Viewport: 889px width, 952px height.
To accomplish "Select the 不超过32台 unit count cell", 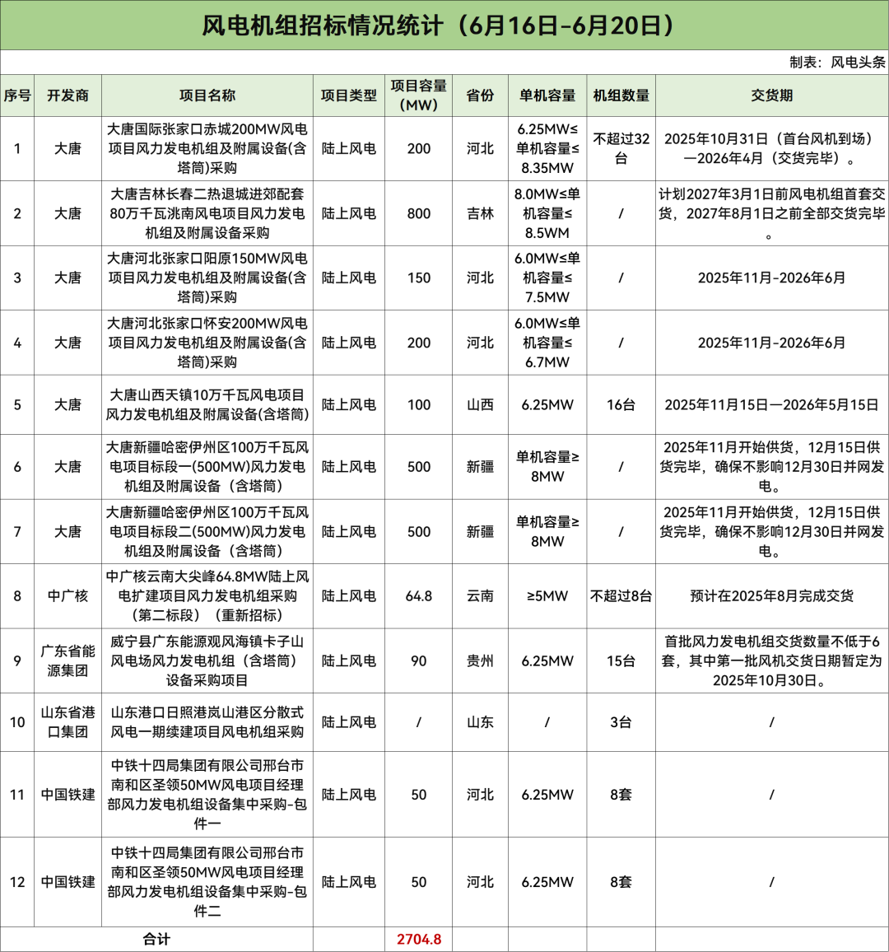I will pyautogui.click(x=621, y=149).
